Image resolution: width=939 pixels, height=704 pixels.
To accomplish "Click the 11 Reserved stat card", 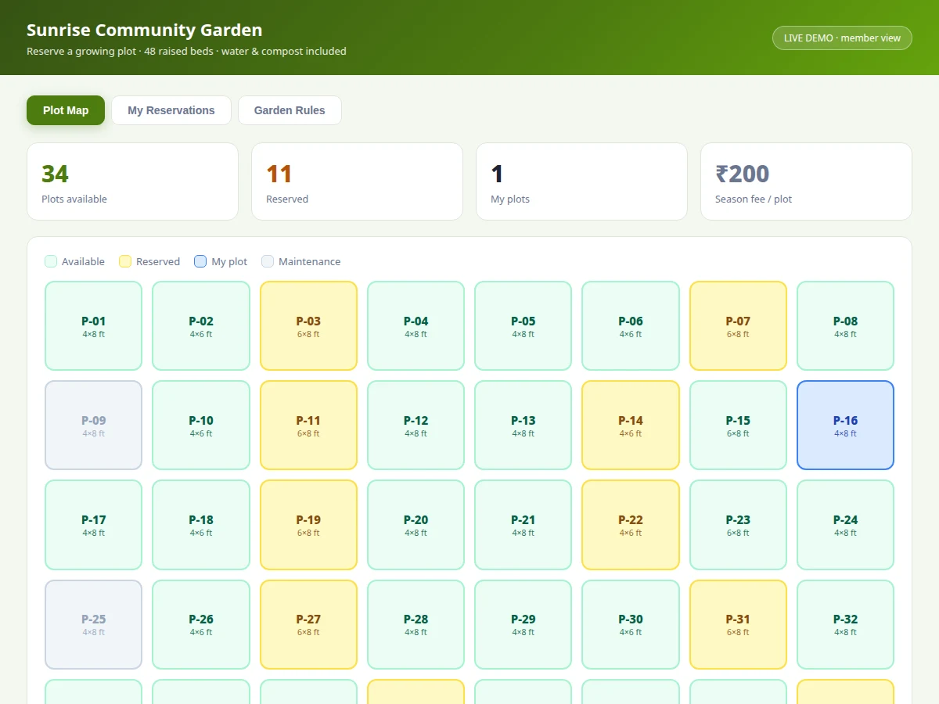I will (x=357, y=181).
